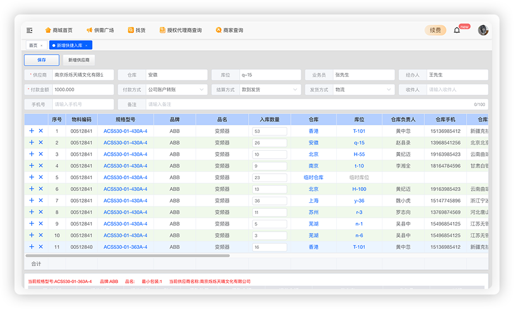Delete row 5 with the X icon
This screenshot has height=309, width=514.
(x=41, y=177)
